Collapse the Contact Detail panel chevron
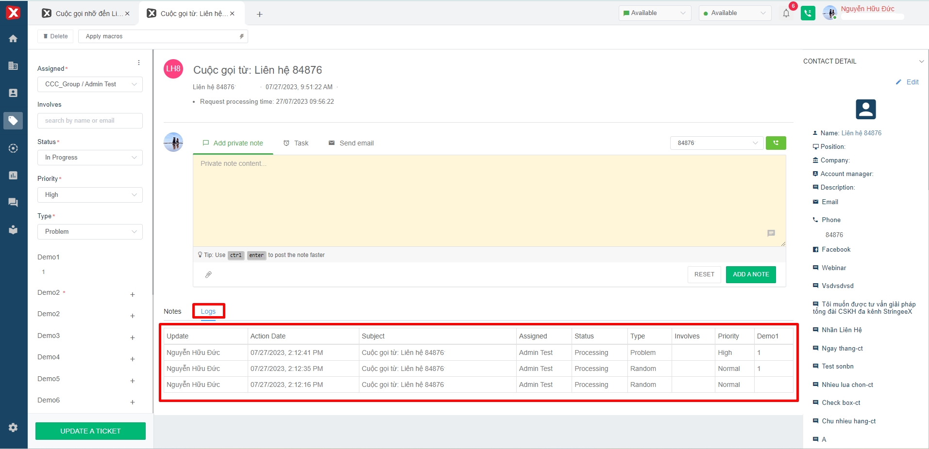 tap(921, 62)
